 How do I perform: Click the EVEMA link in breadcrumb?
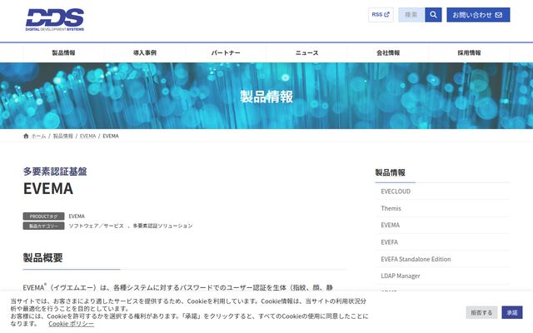pyautogui.click(x=87, y=136)
